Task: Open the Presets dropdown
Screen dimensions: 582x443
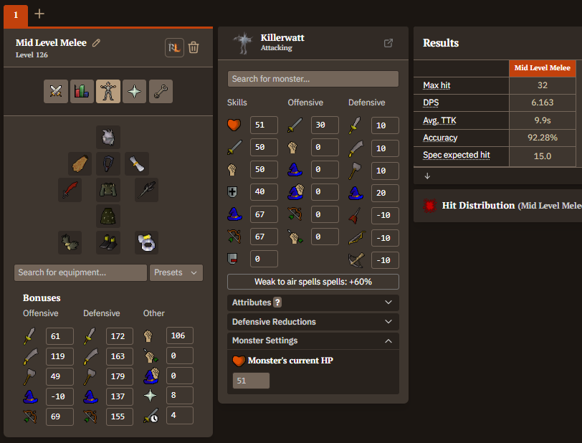Action: click(176, 272)
